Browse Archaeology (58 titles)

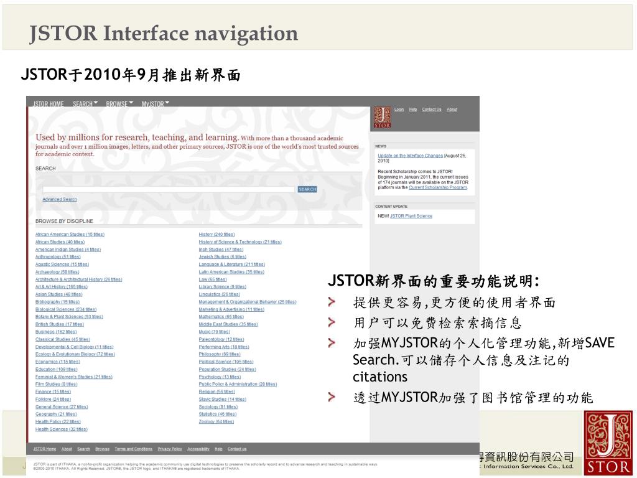pyautogui.click(x=57, y=272)
